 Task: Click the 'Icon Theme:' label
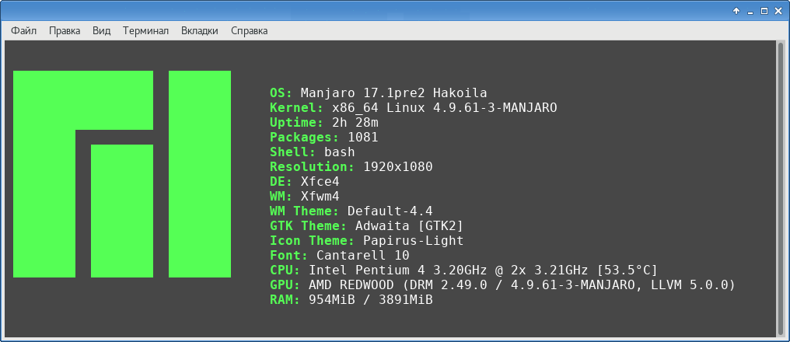312,240
